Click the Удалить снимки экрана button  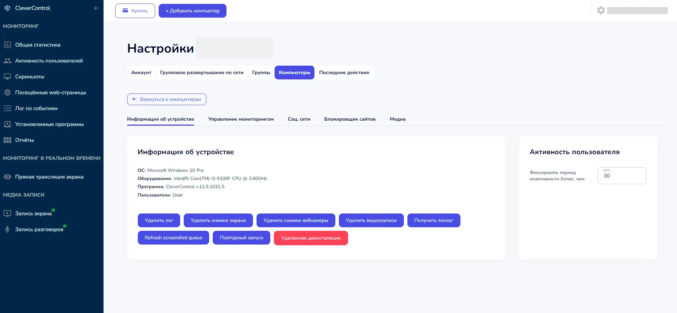218,220
